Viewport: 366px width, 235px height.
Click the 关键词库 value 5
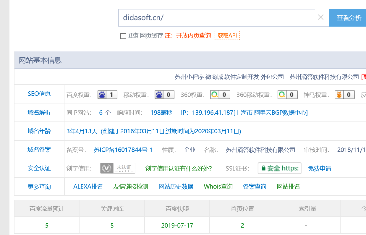pyautogui.click(x=112, y=226)
